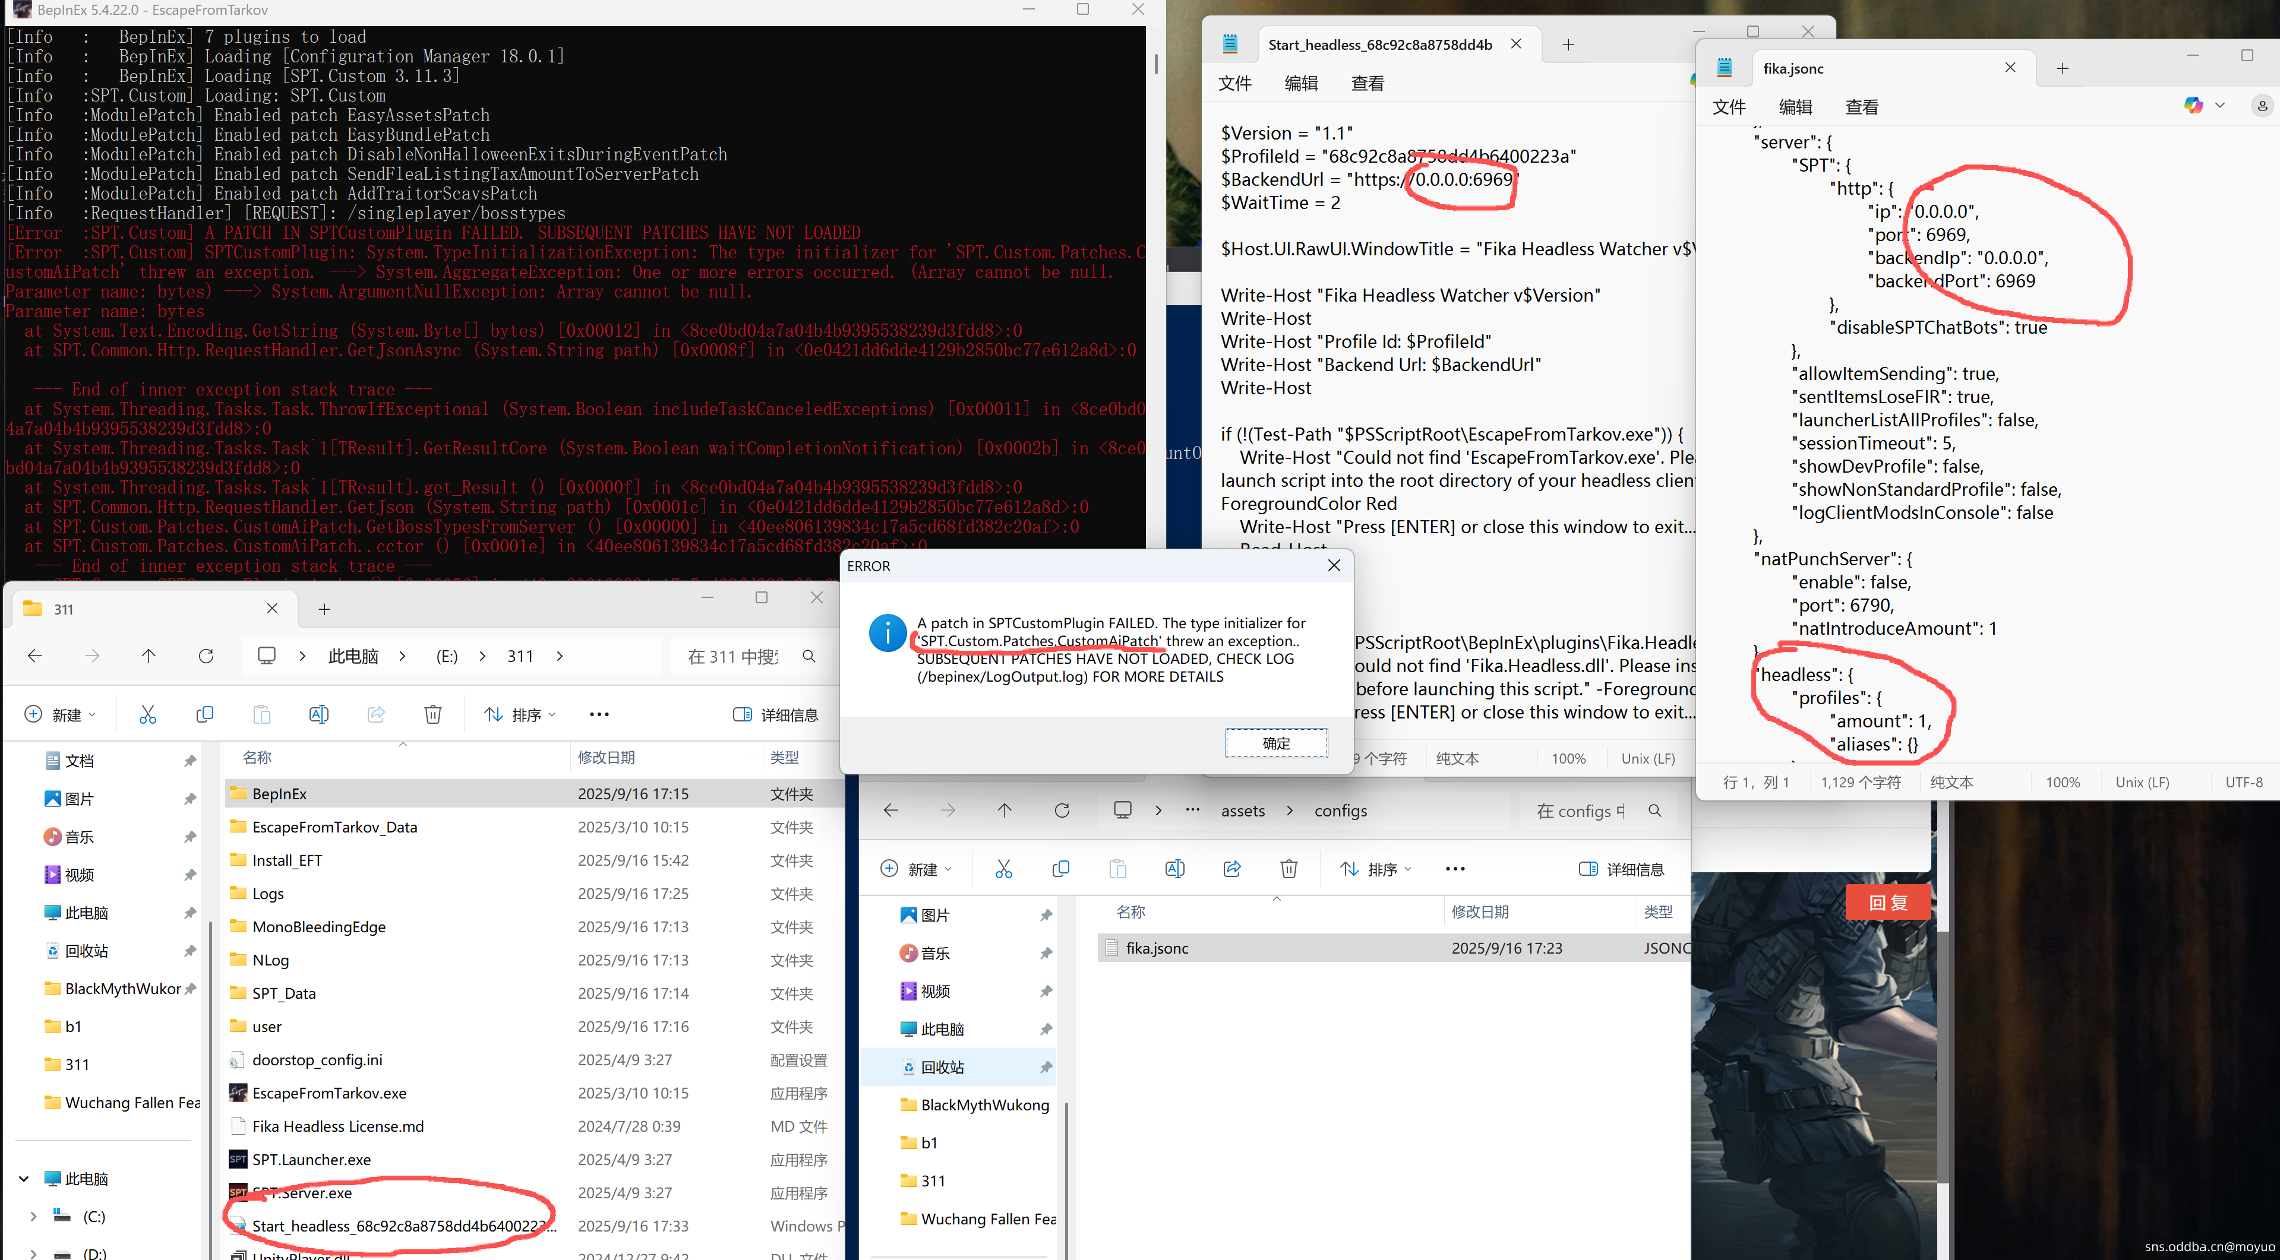Go back in configs Explorer window
The width and height of the screenshot is (2280, 1260).
[x=891, y=811]
